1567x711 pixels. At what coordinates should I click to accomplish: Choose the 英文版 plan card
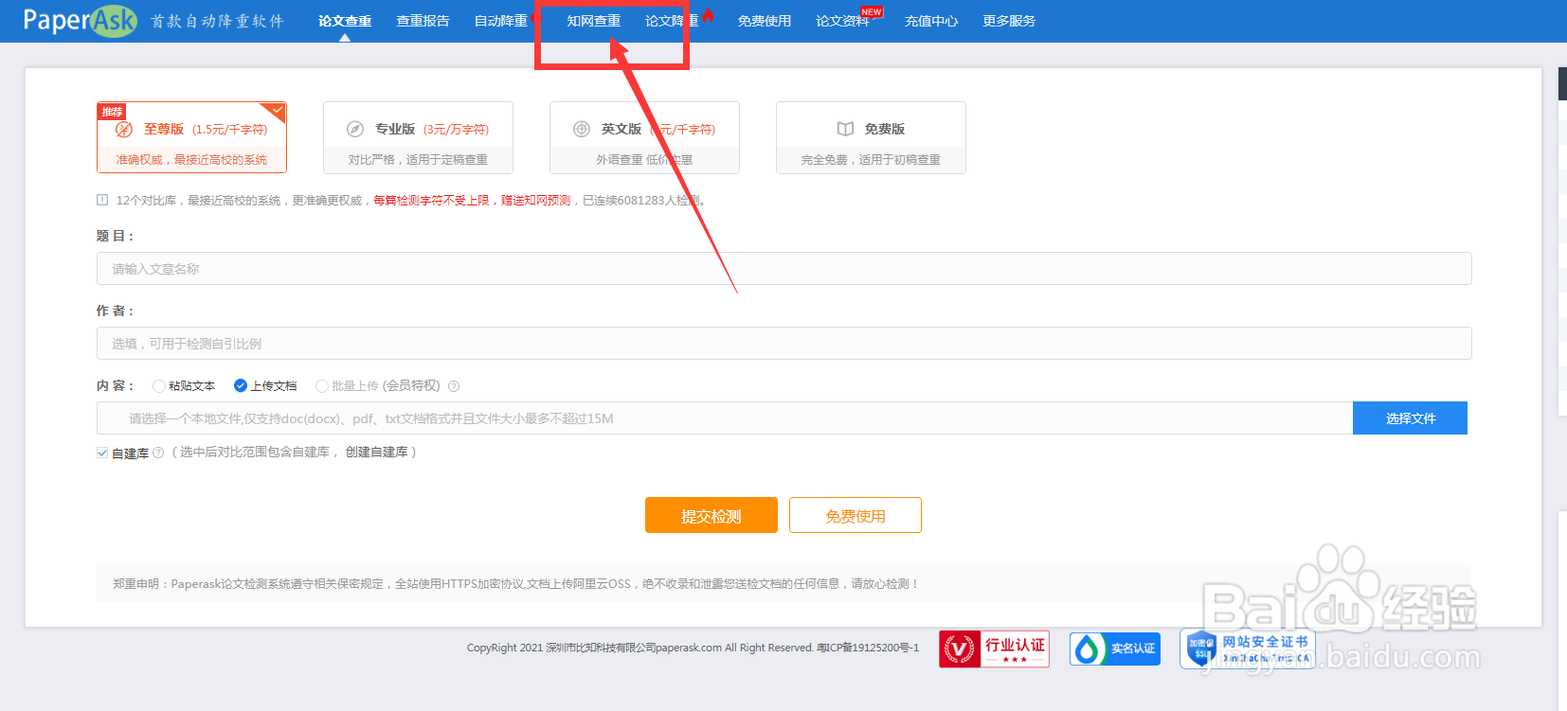pos(644,137)
